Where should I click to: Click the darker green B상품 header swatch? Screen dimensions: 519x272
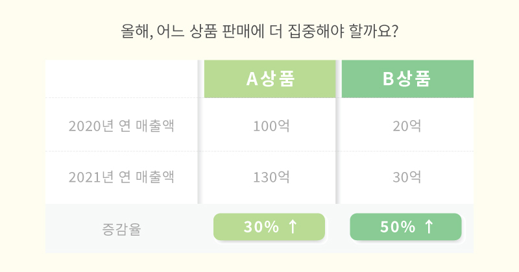click(407, 79)
